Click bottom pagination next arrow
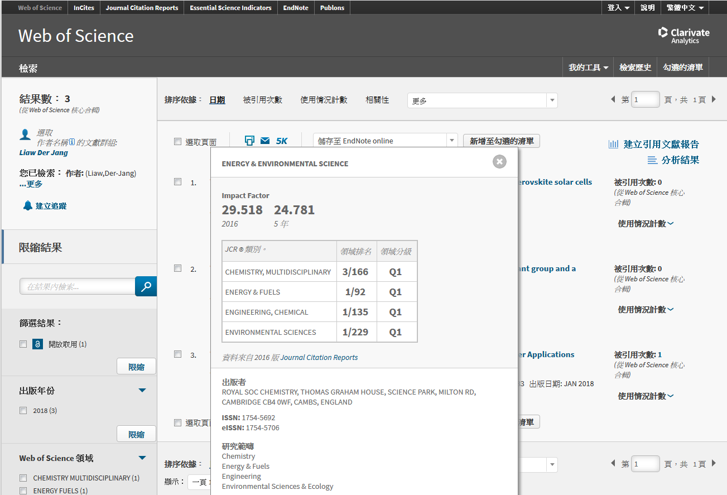This screenshot has width=727, height=495. (x=714, y=463)
